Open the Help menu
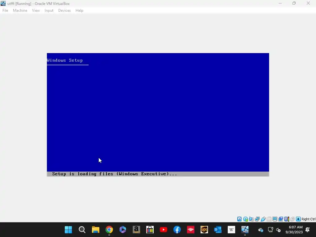 79,10
